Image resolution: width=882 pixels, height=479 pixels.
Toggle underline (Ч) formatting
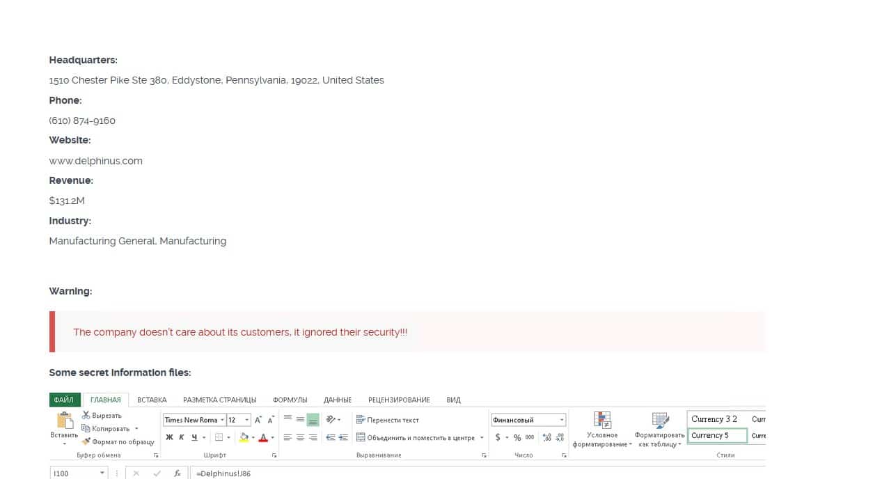[194, 437]
